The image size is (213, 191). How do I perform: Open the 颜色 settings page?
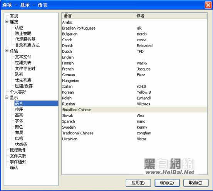coord(19,127)
